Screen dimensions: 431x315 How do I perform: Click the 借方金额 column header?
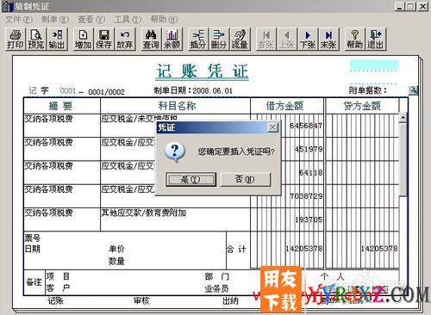[287, 106]
